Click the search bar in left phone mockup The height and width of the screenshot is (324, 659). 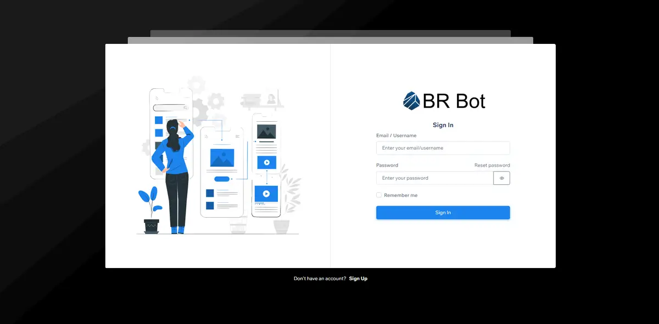click(170, 108)
